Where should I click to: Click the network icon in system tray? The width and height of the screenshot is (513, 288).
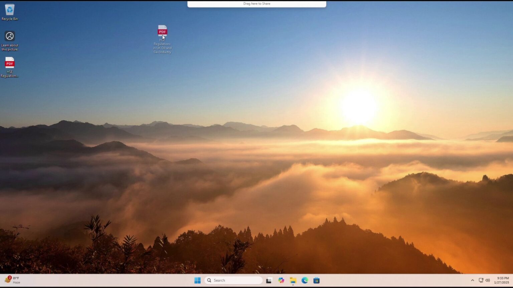click(481, 280)
